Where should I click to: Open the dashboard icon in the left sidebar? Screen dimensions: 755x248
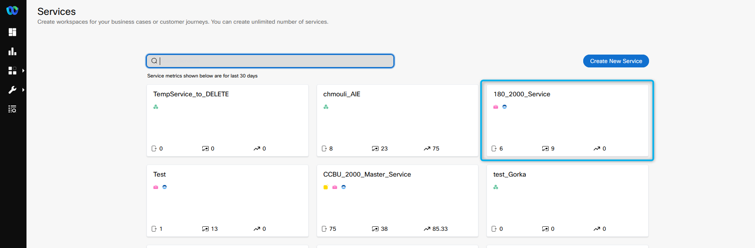tap(12, 32)
